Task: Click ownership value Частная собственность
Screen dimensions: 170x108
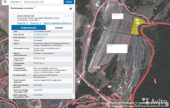Action: [44, 53]
